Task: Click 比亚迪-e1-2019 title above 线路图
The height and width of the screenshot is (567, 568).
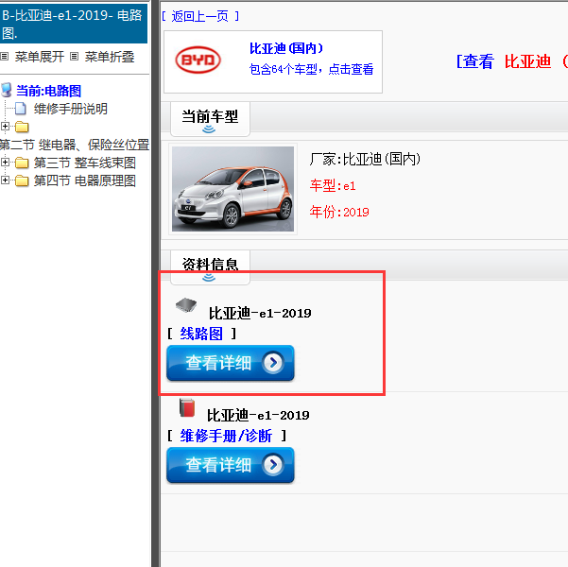Action: tap(260, 313)
